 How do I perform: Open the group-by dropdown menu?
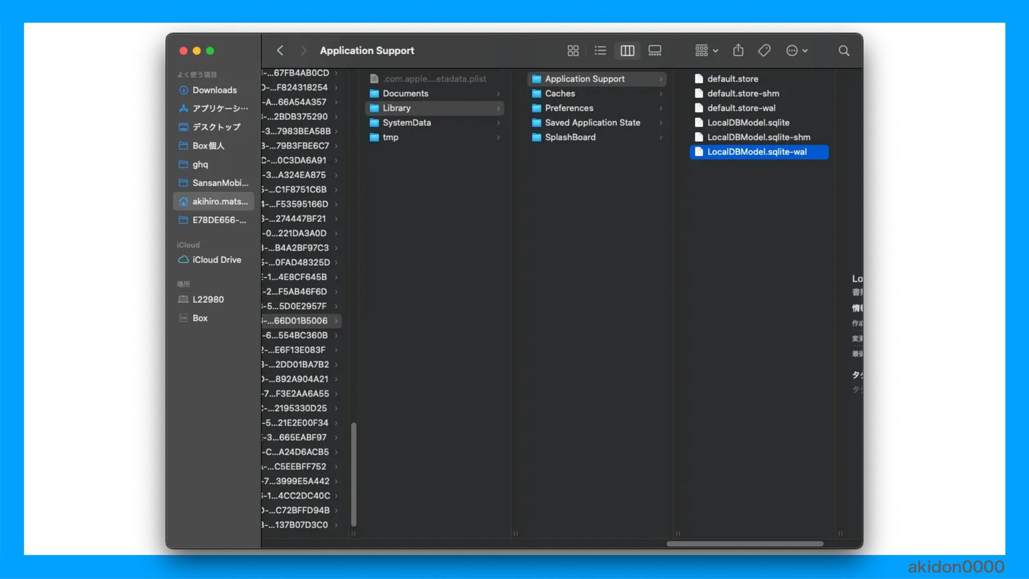click(706, 50)
